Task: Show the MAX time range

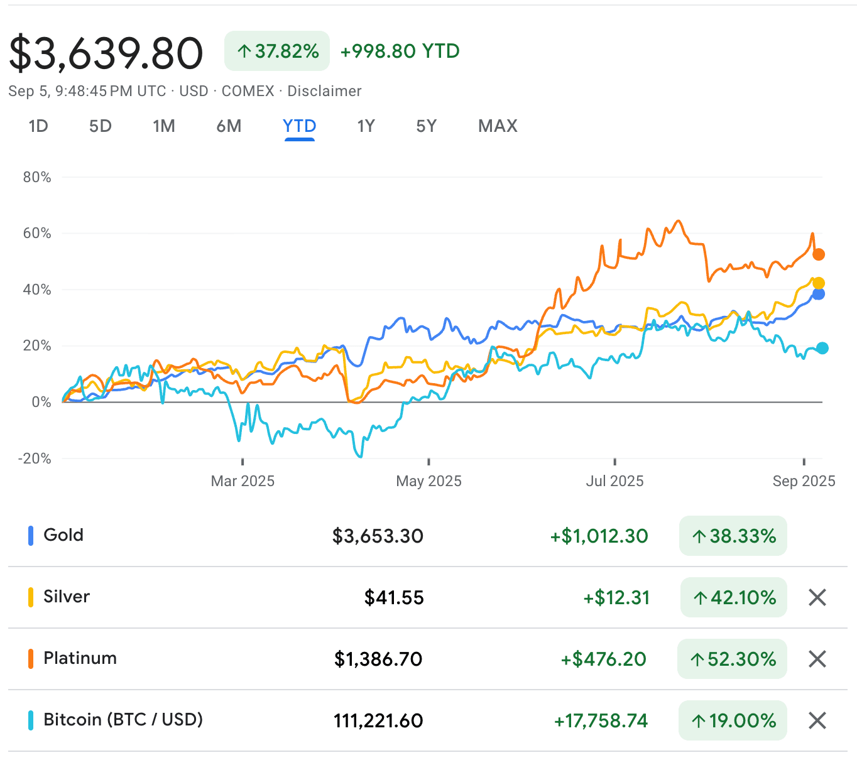Action: pyautogui.click(x=498, y=126)
